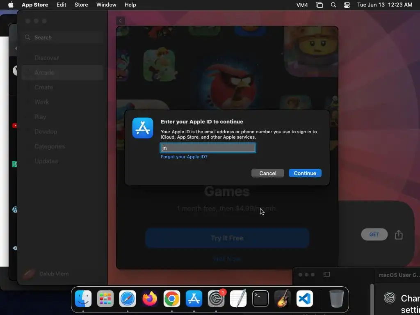Click the Forgot your Apple ID link
Image resolution: width=420 pixels, height=315 pixels.
tap(184, 157)
